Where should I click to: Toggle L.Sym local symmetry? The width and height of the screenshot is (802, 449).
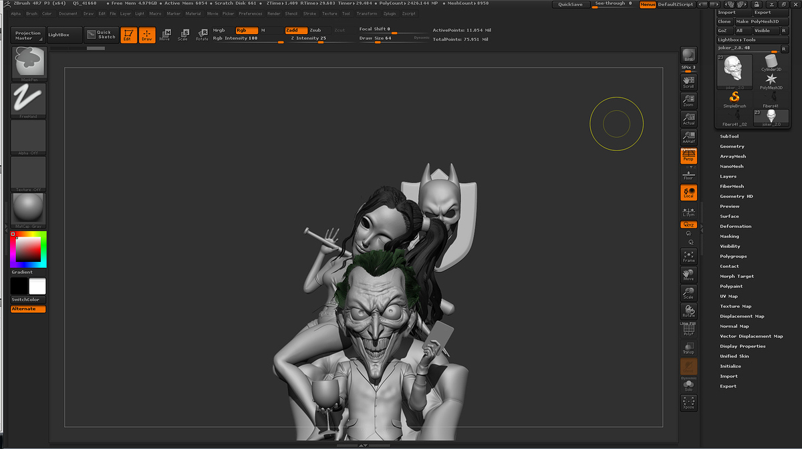[688, 212]
